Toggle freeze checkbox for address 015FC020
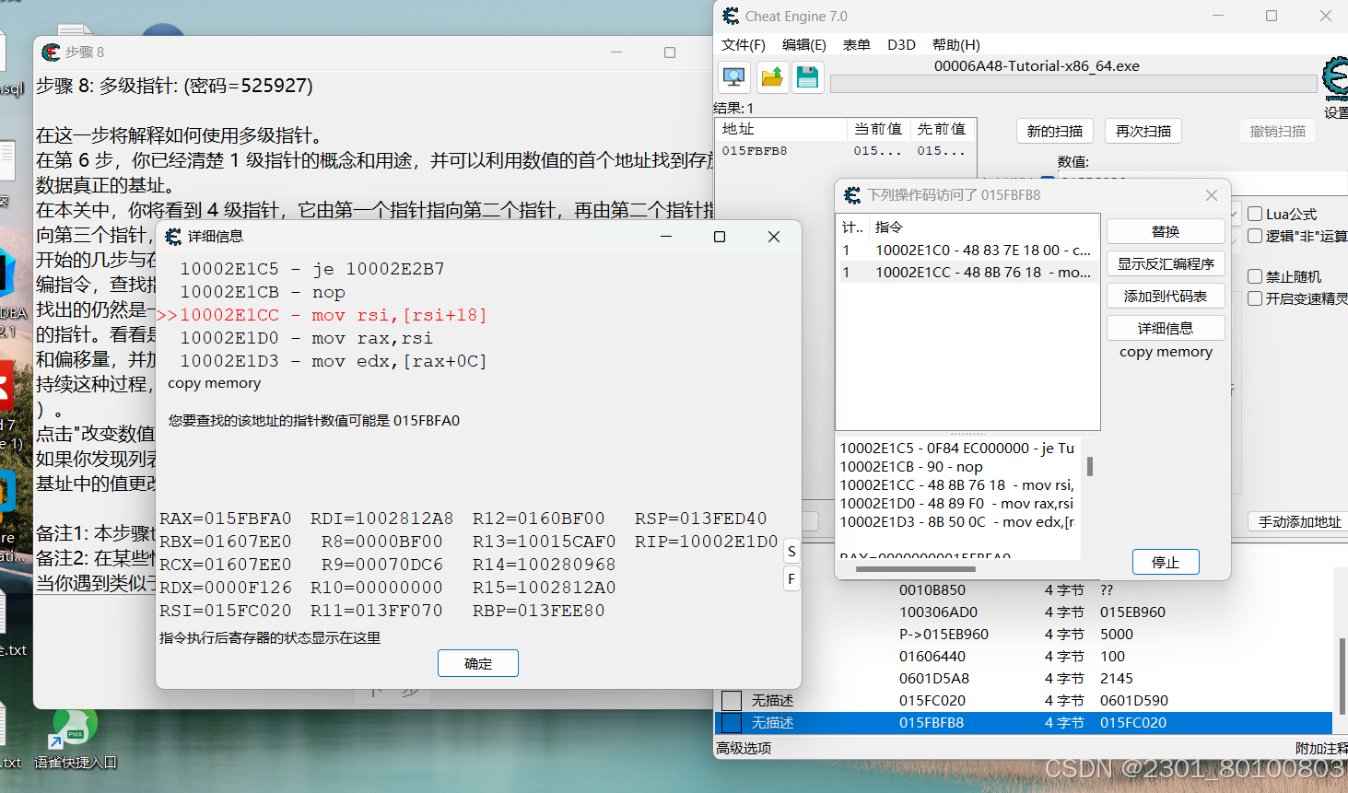The height and width of the screenshot is (793, 1348). pos(732,701)
